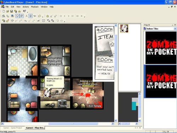Click the send mail envelope icon
The image size is (177, 133).
19,11
